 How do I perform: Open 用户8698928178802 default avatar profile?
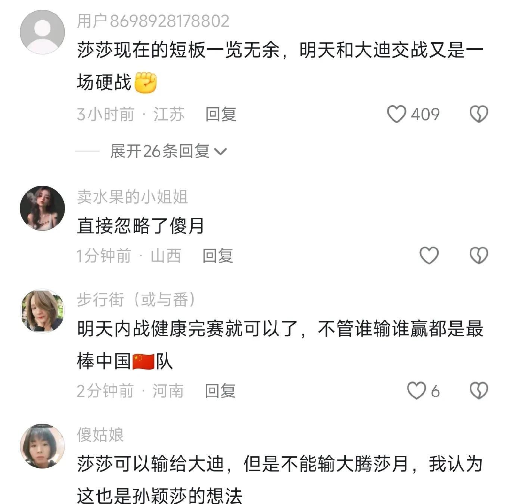coord(42,32)
